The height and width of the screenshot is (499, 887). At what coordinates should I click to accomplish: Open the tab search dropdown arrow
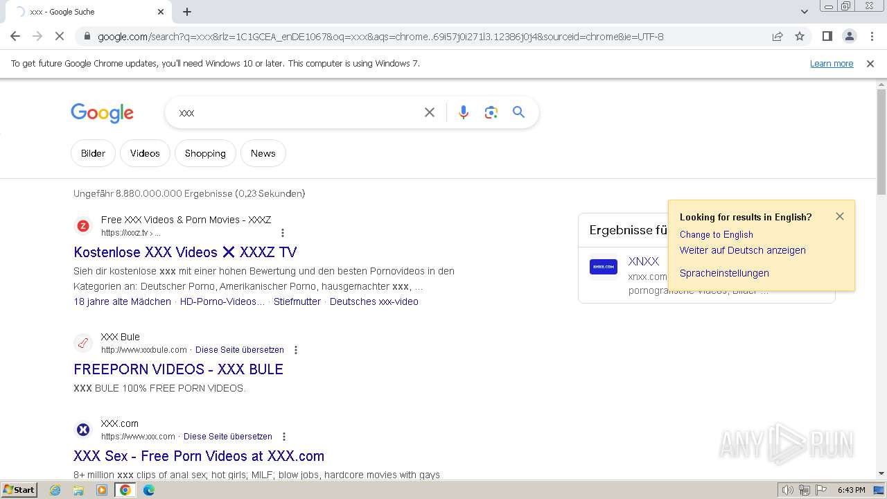click(x=805, y=12)
